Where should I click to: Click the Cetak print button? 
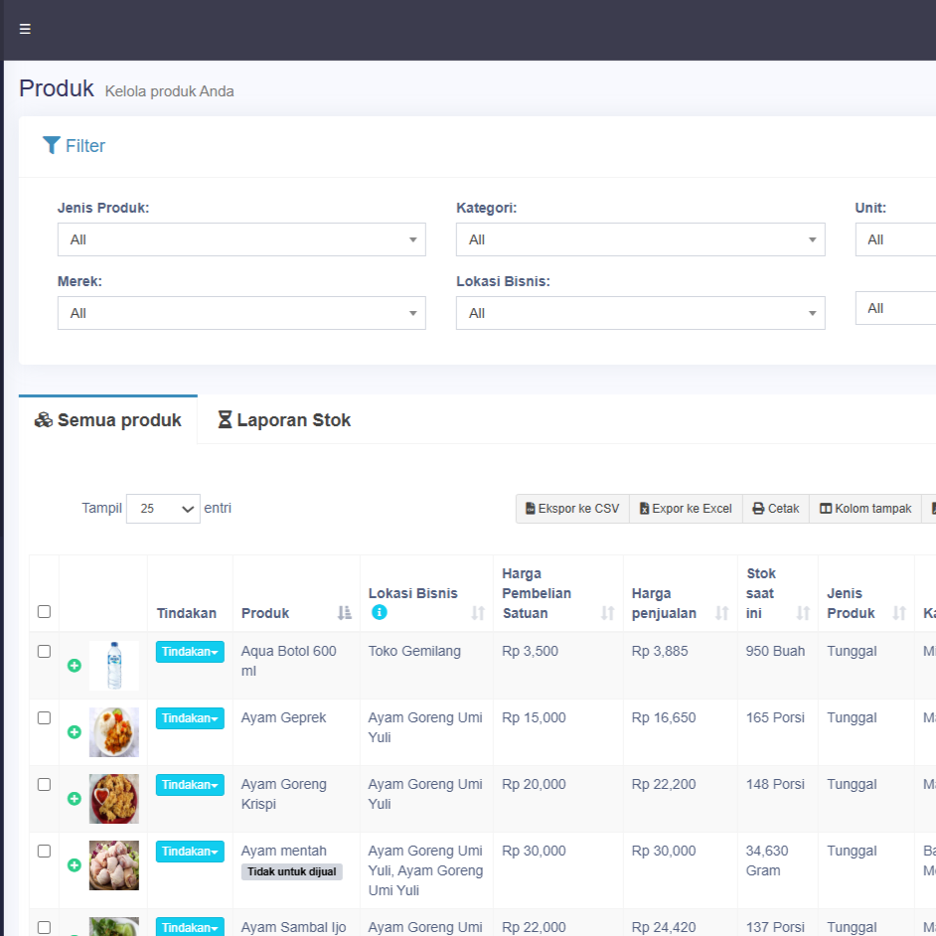point(775,509)
